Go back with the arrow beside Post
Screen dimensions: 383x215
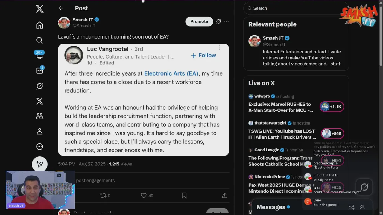(61, 8)
